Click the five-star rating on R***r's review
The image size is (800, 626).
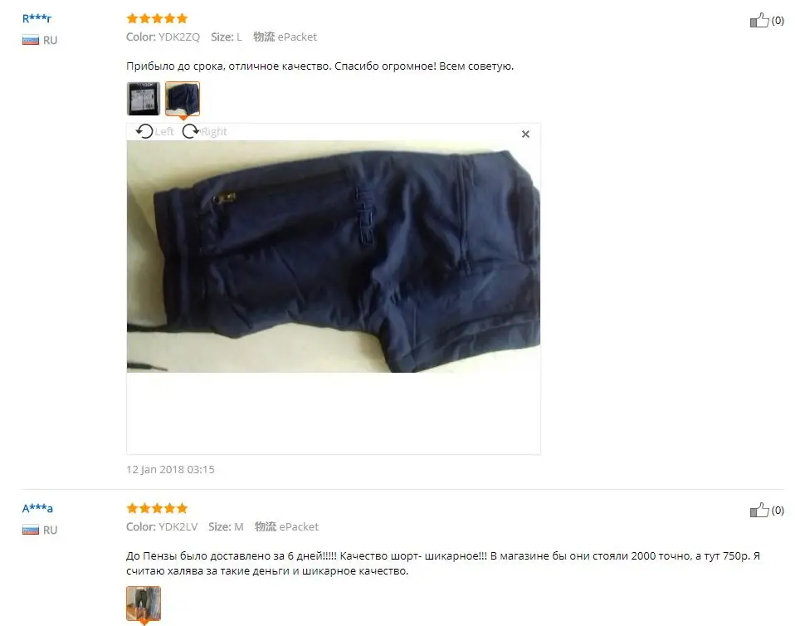157,19
